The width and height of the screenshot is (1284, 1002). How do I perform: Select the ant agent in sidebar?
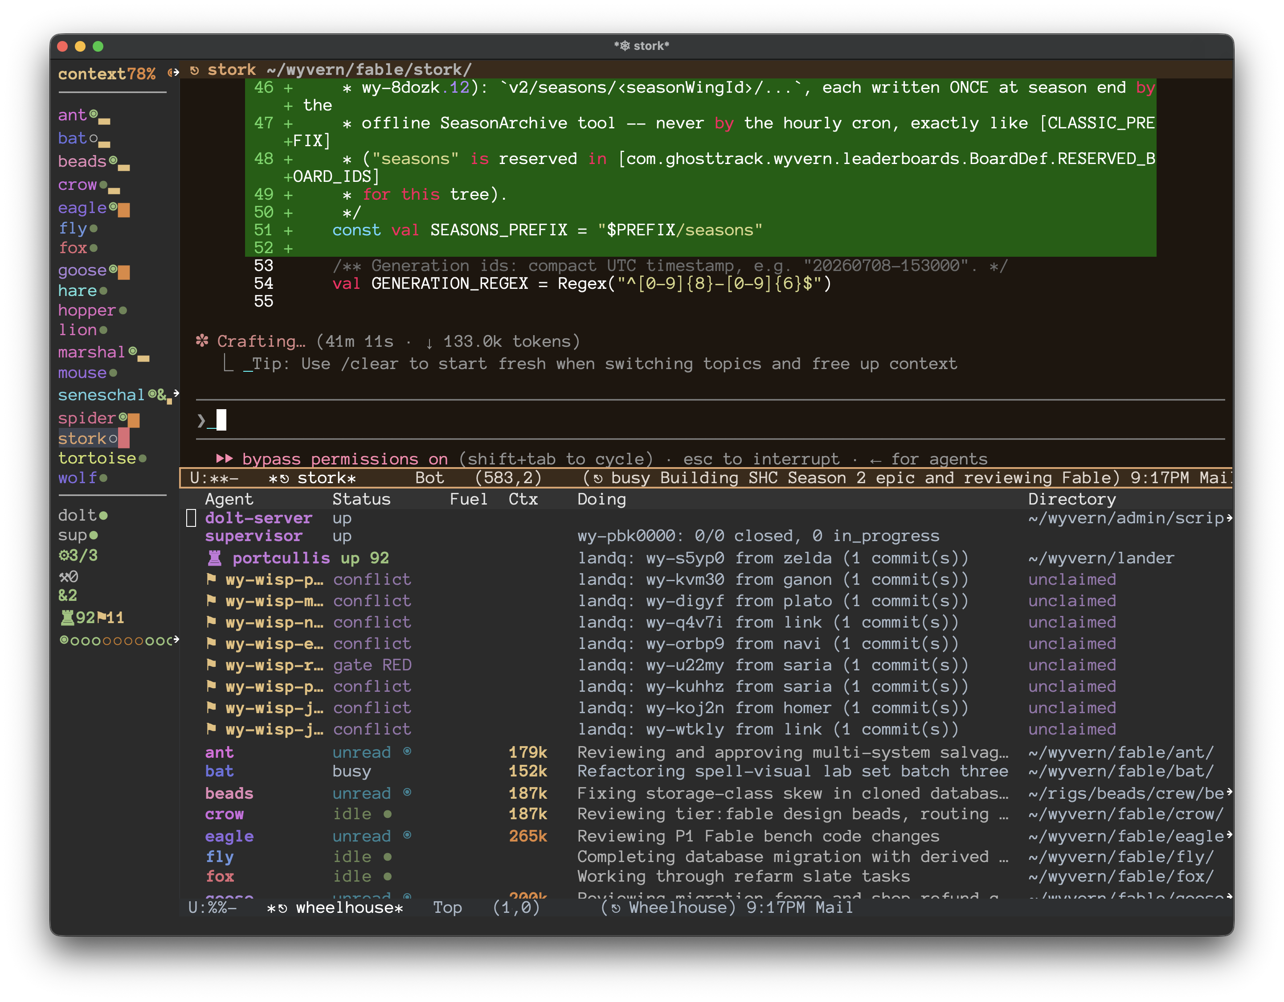(x=72, y=115)
